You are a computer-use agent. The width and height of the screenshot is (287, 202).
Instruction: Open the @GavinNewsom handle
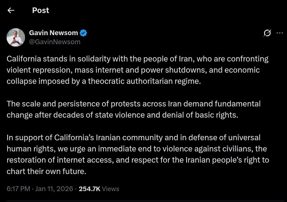coord(55,42)
